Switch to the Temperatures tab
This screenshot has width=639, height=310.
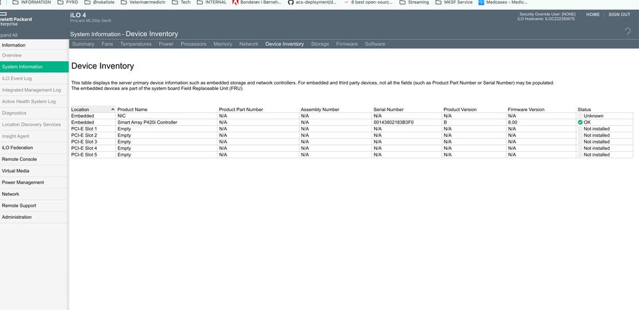pos(136,44)
